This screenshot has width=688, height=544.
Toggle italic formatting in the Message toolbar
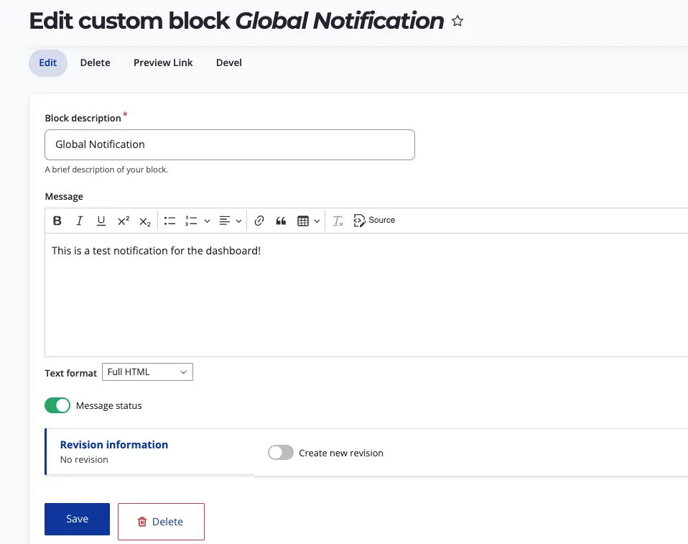[79, 221]
